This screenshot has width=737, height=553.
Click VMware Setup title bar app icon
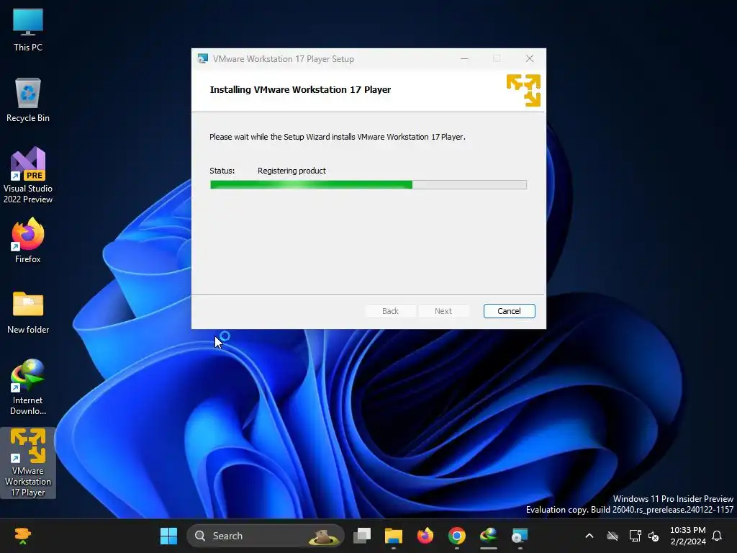click(x=202, y=59)
